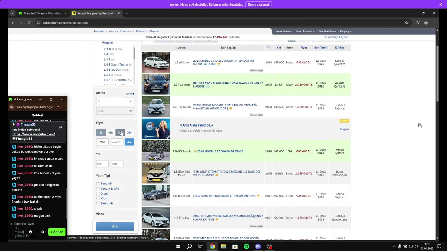This screenshot has width=447, height=251.
Task: Click the microphone tray icon
Action: tap(400, 246)
